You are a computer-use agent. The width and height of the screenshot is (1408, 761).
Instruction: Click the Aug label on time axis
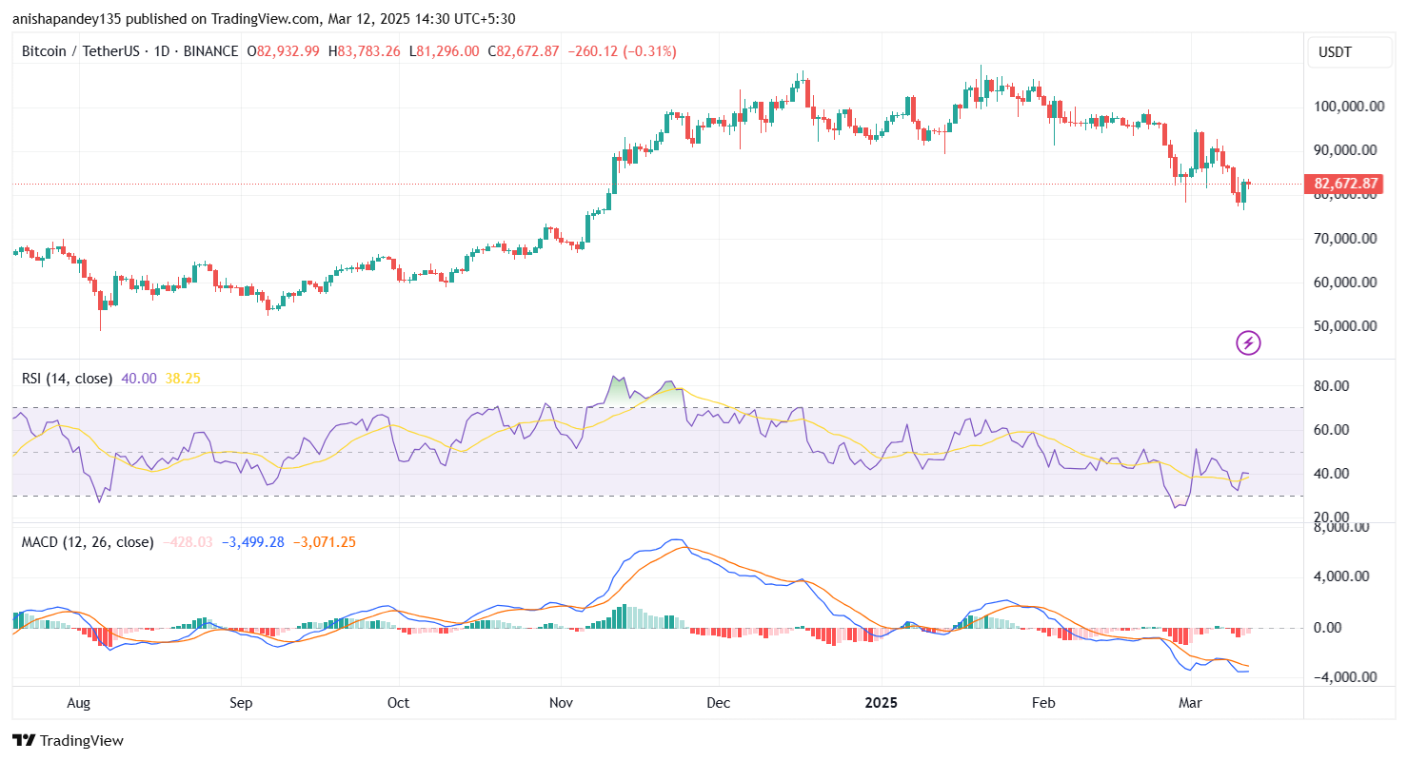(x=79, y=703)
